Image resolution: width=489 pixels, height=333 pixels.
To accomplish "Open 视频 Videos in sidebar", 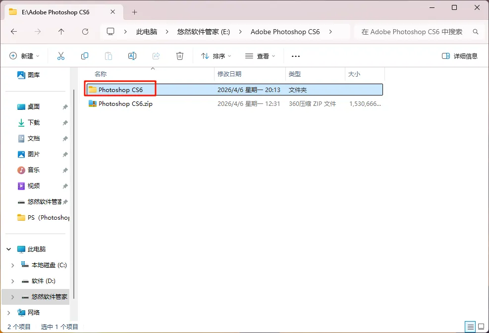I will pos(29,186).
